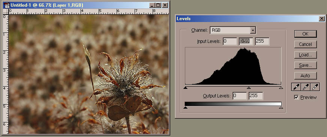
Task: Open the Channel RGB dropdown
Action: point(253,30)
